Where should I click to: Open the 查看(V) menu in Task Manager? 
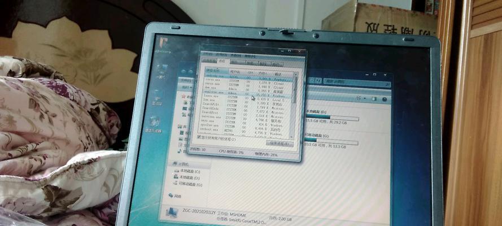click(x=236, y=55)
